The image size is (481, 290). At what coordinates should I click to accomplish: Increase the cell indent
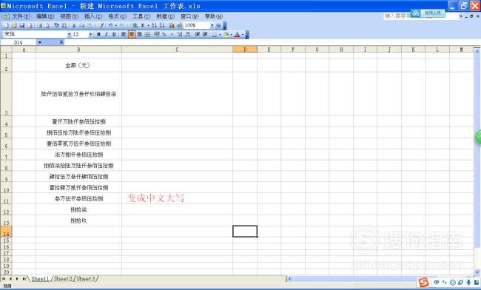click(x=205, y=34)
